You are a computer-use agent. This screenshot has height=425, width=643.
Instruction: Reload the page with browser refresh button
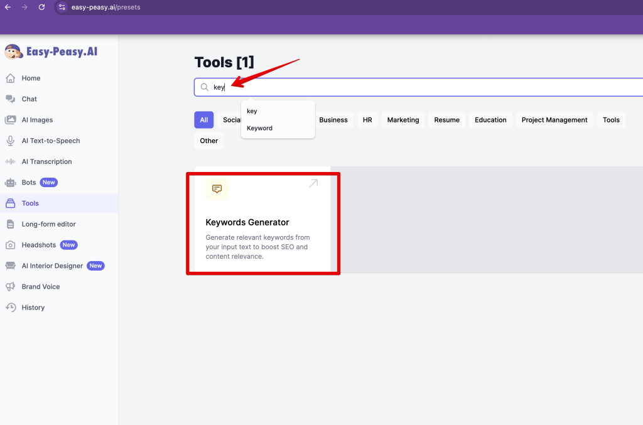[41, 7]
